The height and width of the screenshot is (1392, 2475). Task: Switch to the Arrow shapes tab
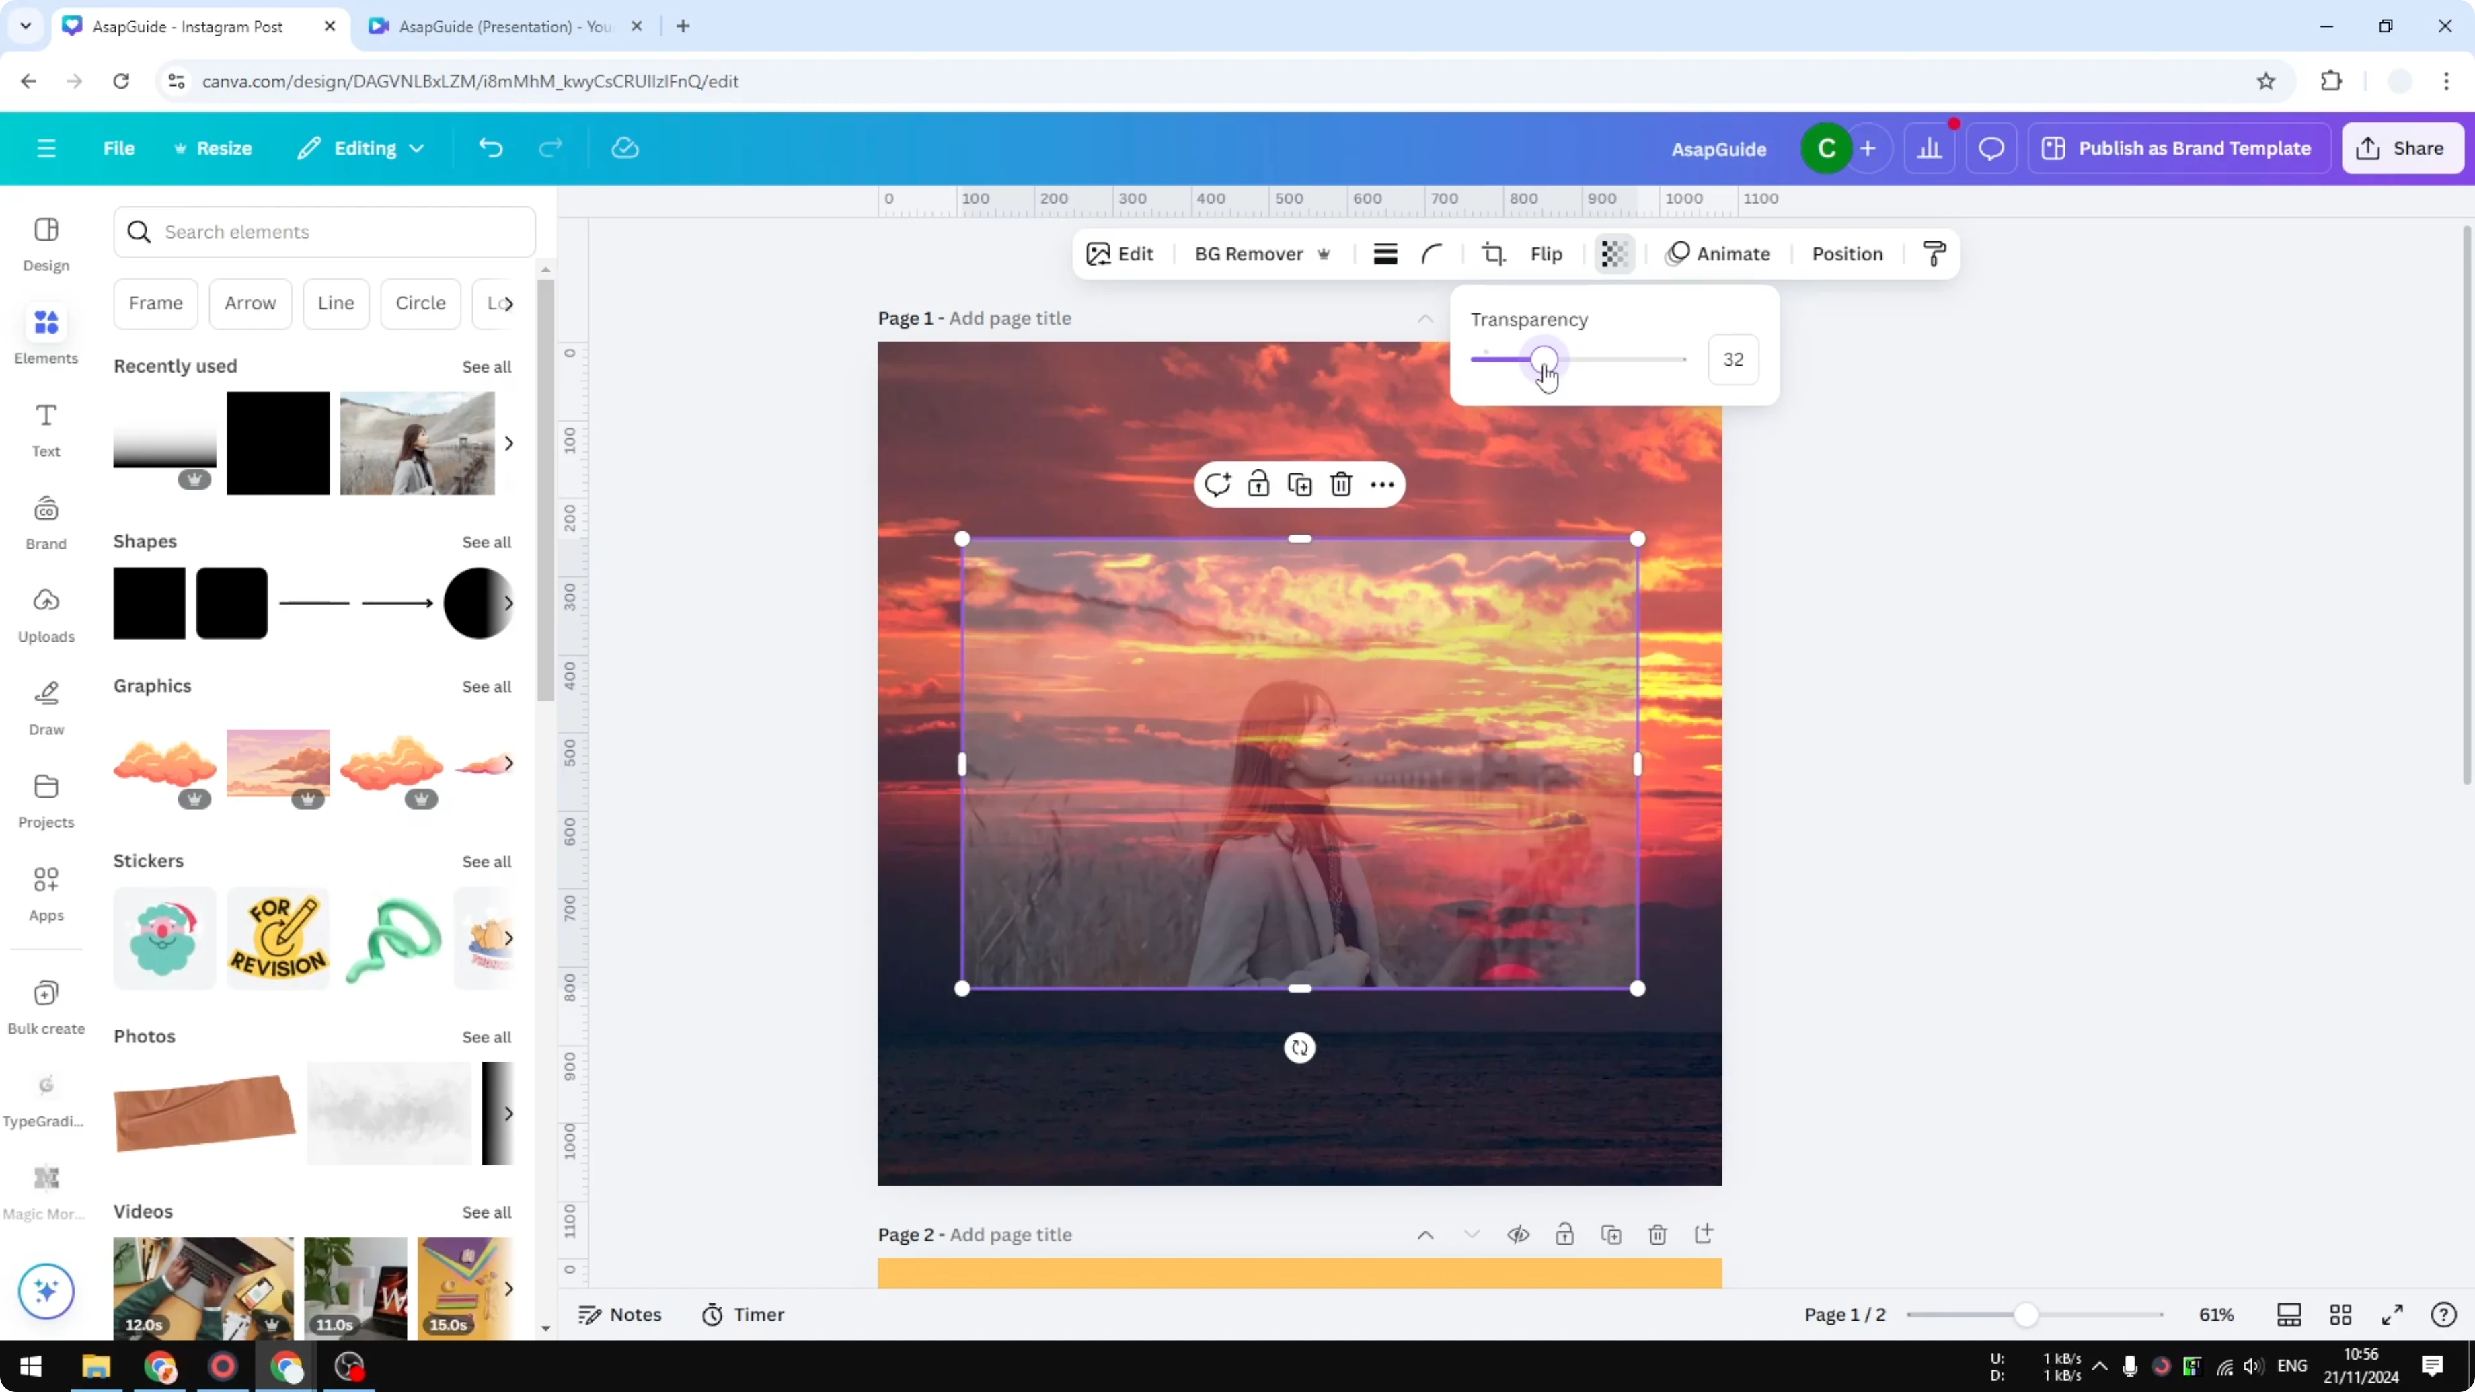pos(250,303)
